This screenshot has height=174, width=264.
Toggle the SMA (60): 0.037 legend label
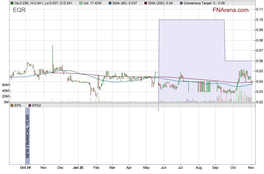click(125, 3)
